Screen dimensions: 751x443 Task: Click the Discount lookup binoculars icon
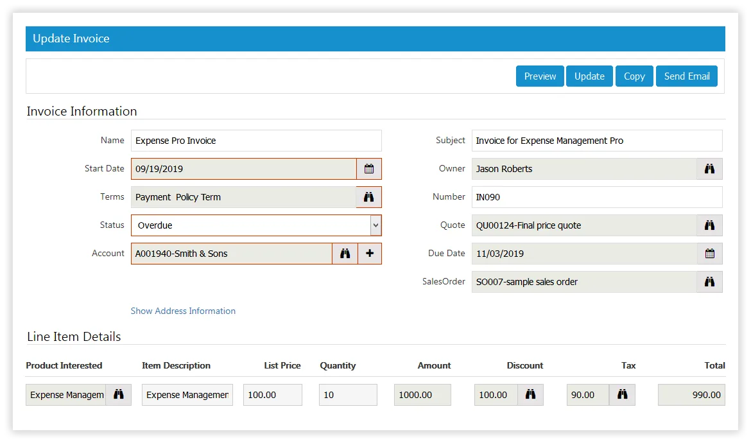click(x=530, y=395)
